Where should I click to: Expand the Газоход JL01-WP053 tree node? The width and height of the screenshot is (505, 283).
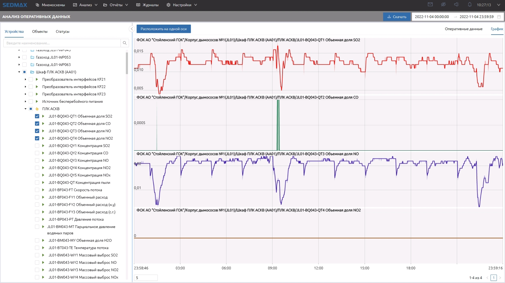tap(19, 57)
